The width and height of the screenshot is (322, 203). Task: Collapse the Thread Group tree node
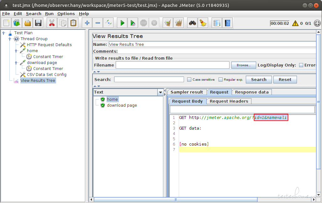point(10,39)
